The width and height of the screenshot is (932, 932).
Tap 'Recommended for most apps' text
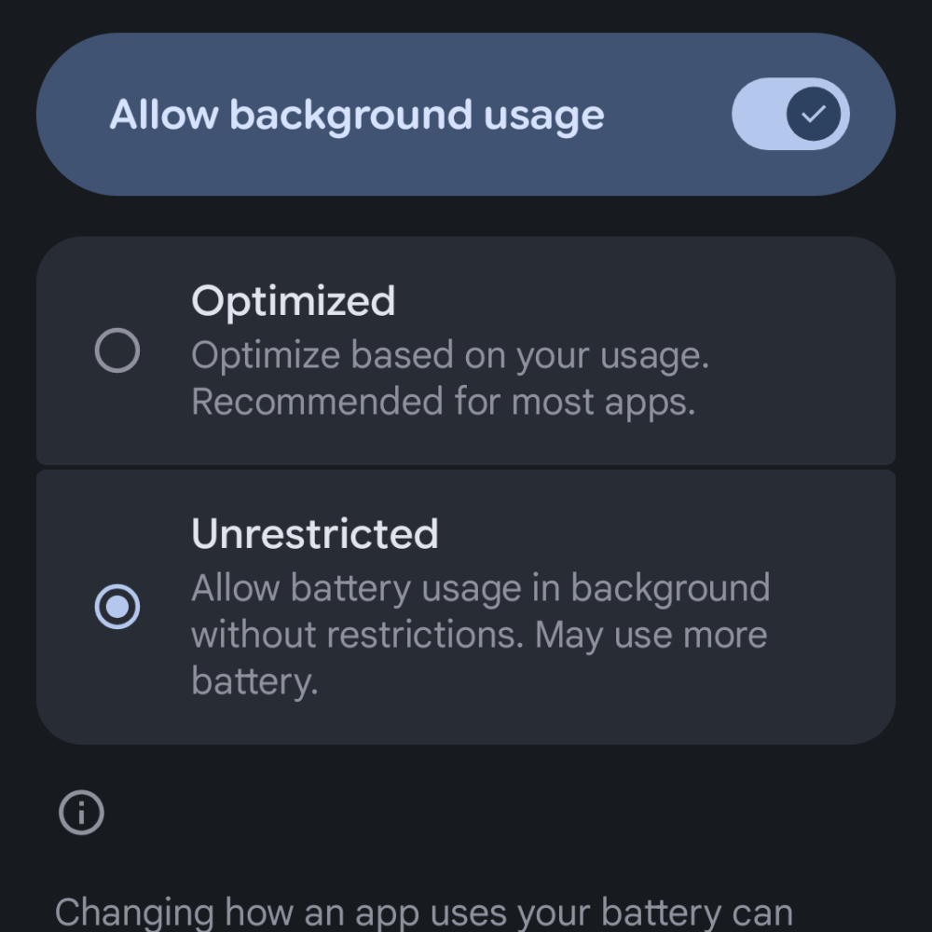[443, 402]
